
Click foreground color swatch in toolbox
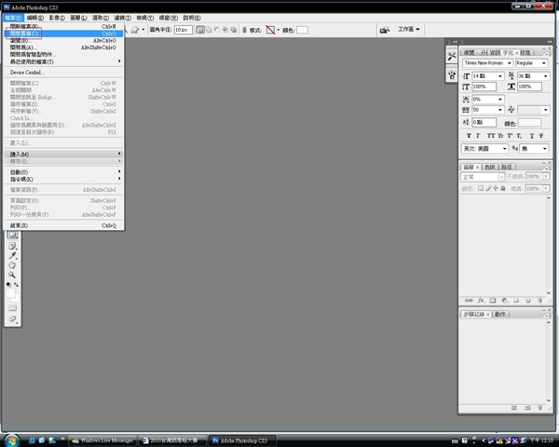[x=10, y=293]
